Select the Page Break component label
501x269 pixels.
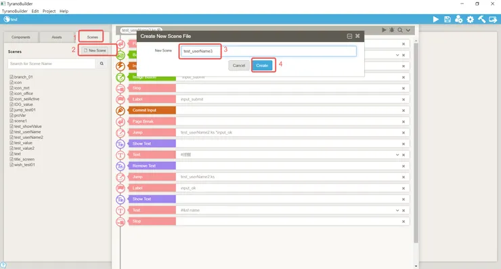[152, 121]
